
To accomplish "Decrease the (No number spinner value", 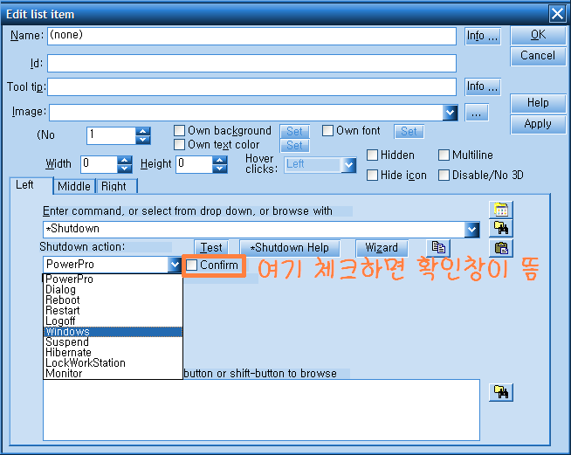I will pos(143,140).
